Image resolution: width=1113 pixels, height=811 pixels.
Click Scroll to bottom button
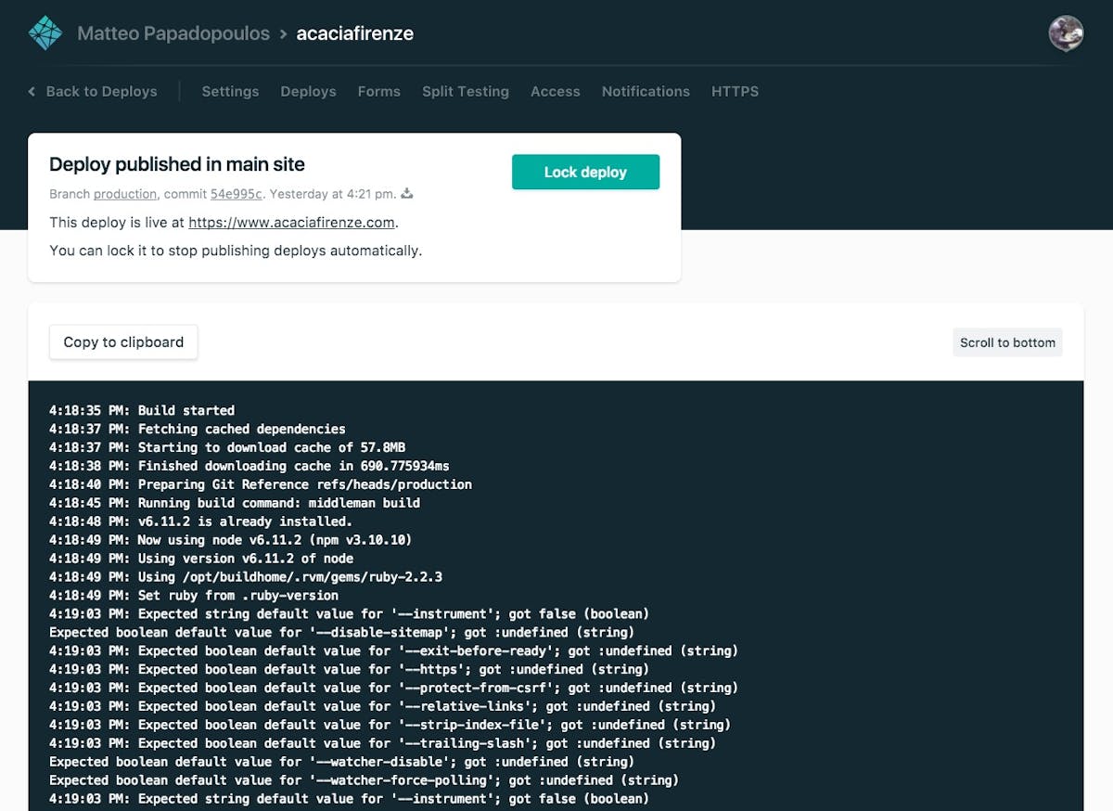coord(1007,342)
